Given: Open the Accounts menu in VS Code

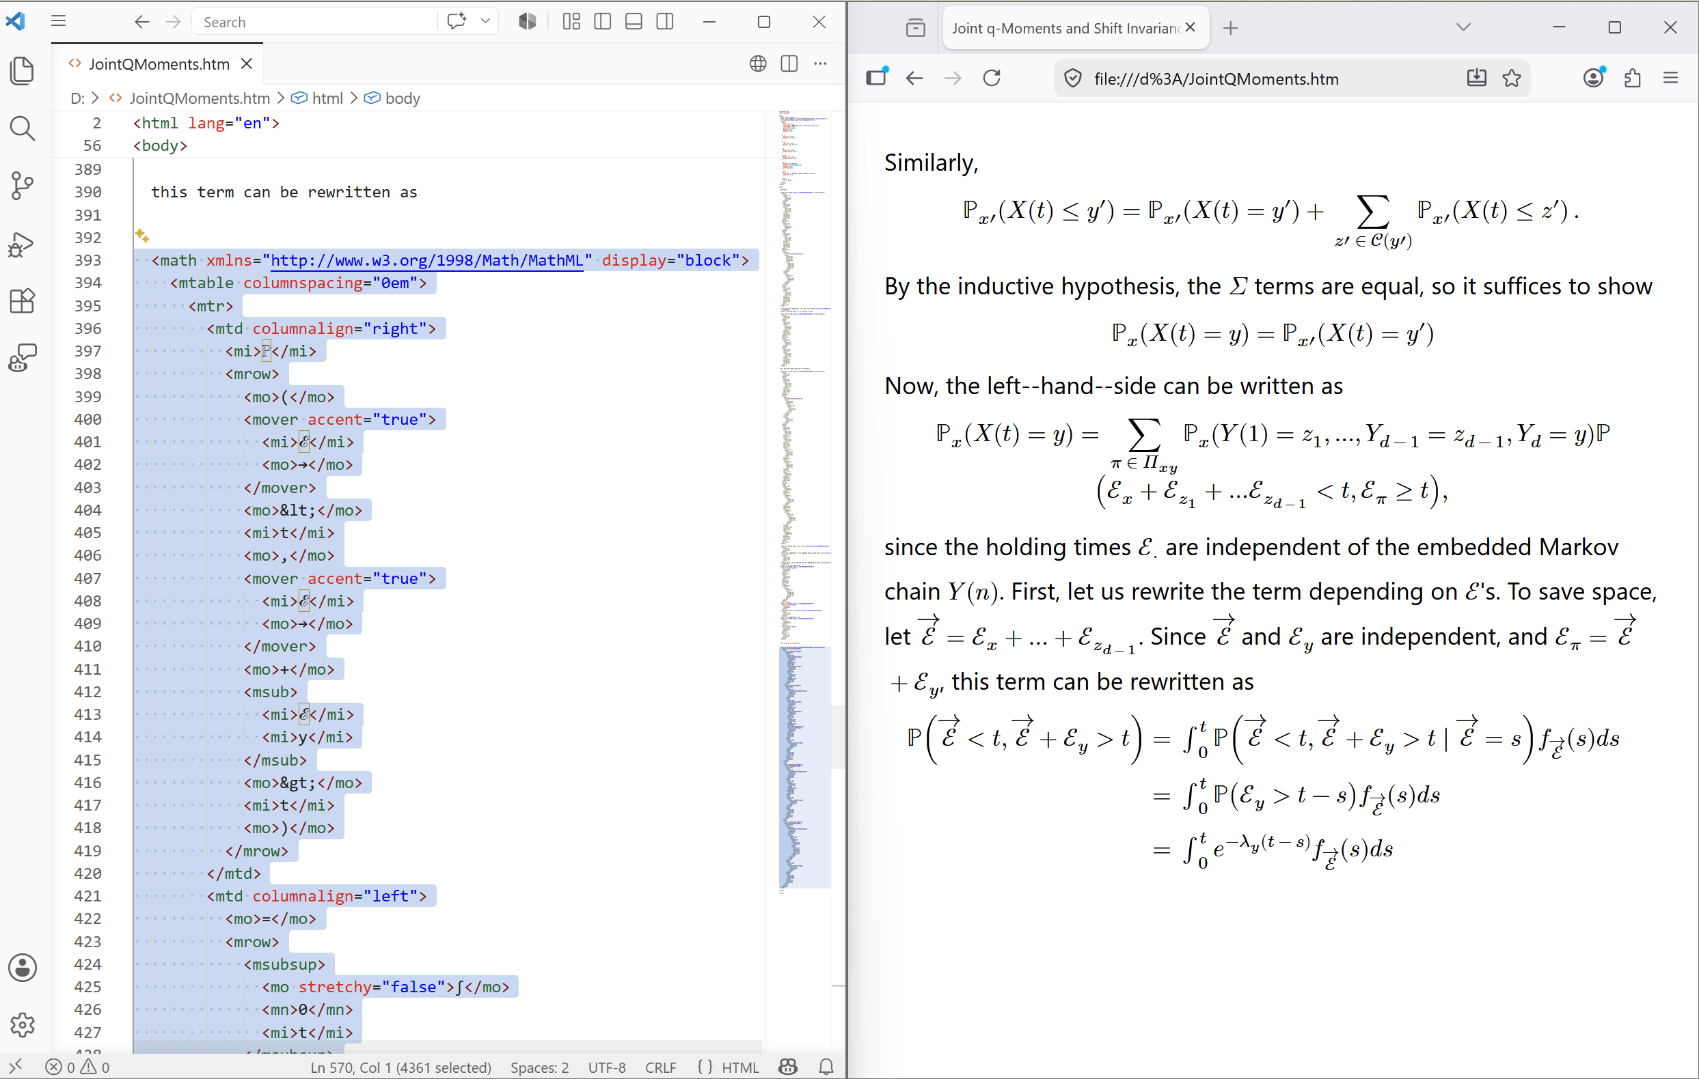Looking at the screenshot, I should pos(23,968).
